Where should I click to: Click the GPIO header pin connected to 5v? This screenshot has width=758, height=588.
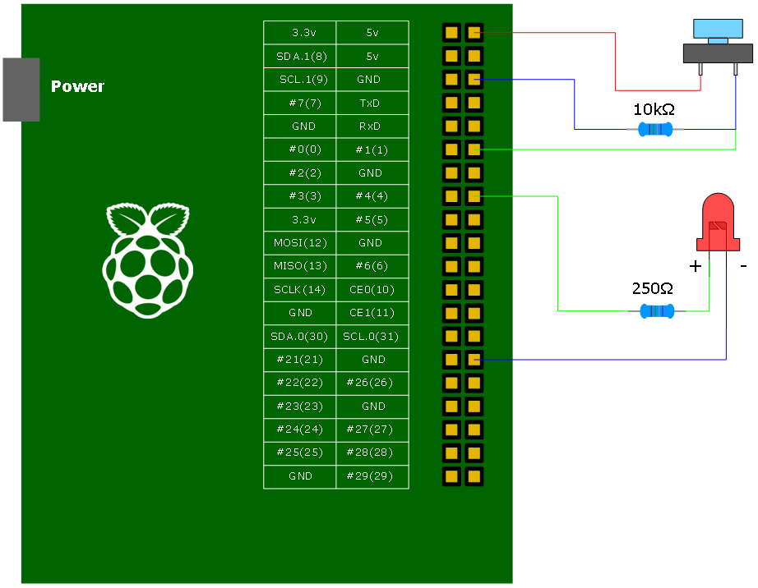pyautogui.click(x=474, y=32)
